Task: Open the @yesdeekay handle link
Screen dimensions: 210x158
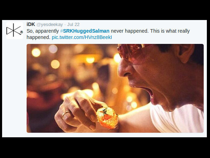Action: [49, 25]
